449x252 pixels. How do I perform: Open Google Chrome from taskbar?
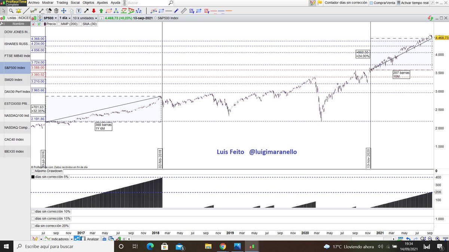click(223, 247)
